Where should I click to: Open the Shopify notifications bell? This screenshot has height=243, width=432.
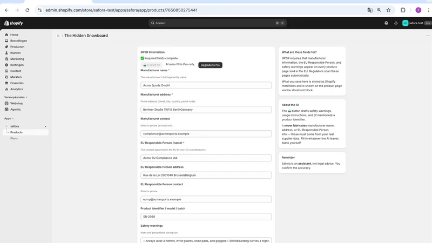coord(396,23)
